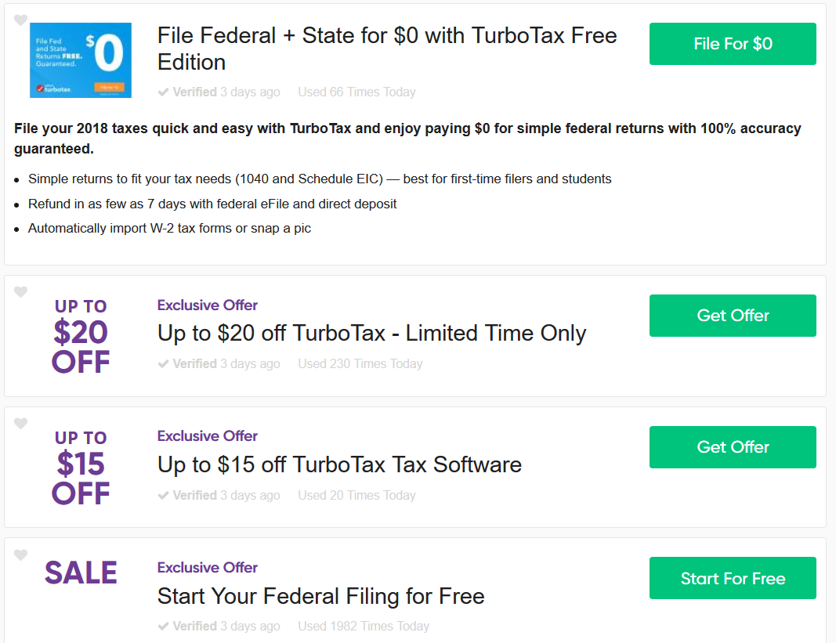The image size is (836, 643).
Task: Save the $15 off offer with heart
Action: click(20, 424)
